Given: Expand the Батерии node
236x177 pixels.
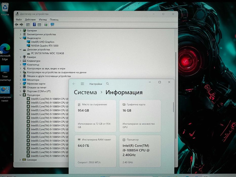Looking at the screenshot, I should 20,30.
